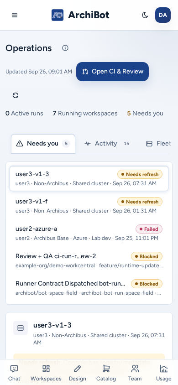The height and width of the screenshot is (385, 178).
Task: Open Runner Contract Dispatched blocked row
Action: point(89,288)
